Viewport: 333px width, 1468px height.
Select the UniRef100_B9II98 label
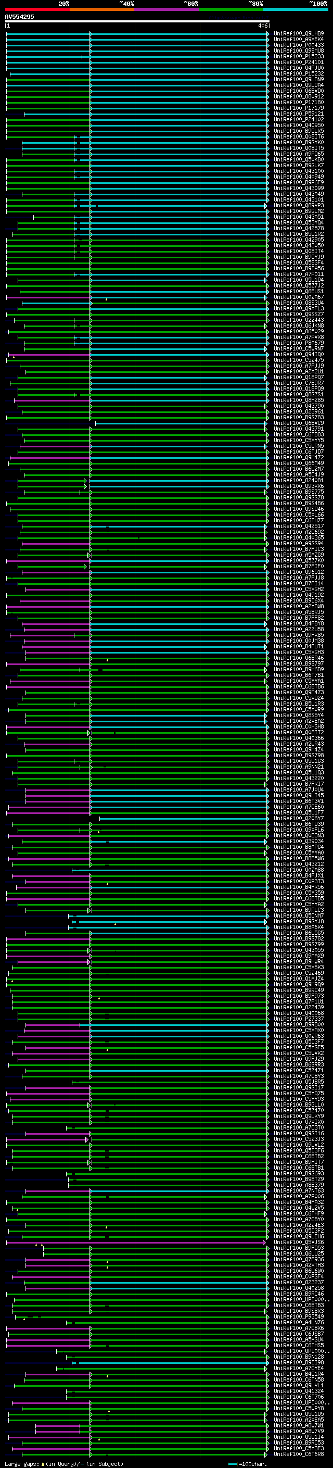click(299, 1363)
